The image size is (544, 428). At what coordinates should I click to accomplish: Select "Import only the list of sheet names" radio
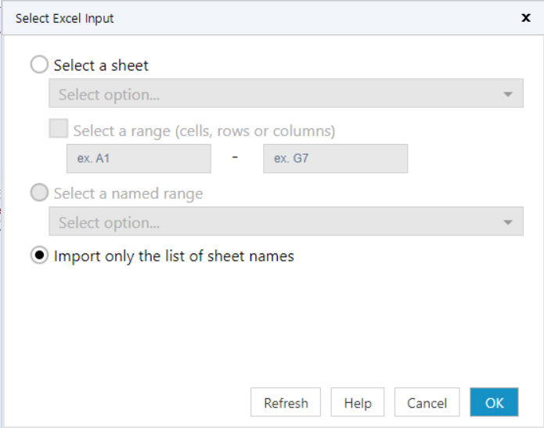tap(39, 256)
